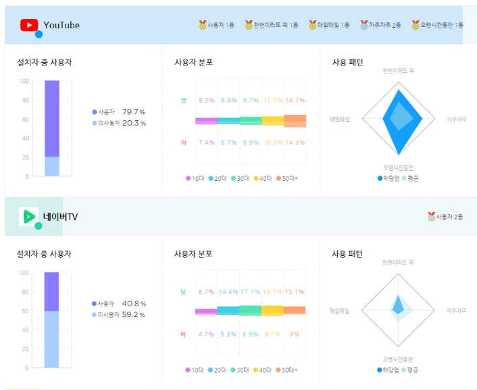
Task: Click female 14.3% value in YouTube distribution
Action: pos(295,142)
